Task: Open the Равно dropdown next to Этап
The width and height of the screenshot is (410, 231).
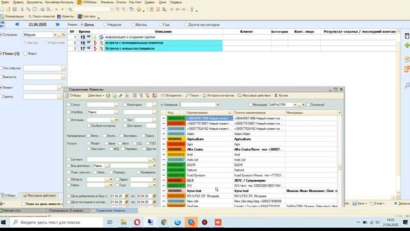Action: coord(116,112)
